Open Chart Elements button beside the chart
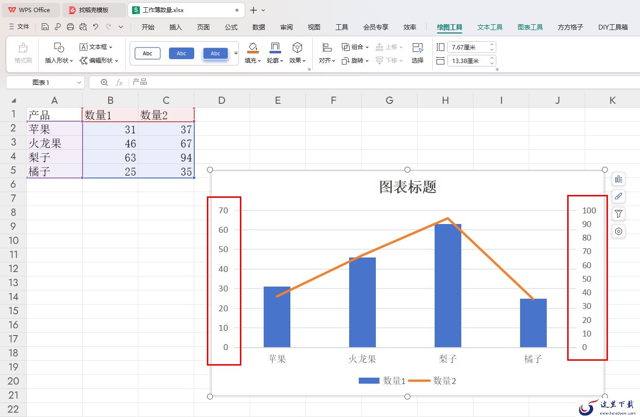This screenshot has height=417, width=640. [619, 179]
